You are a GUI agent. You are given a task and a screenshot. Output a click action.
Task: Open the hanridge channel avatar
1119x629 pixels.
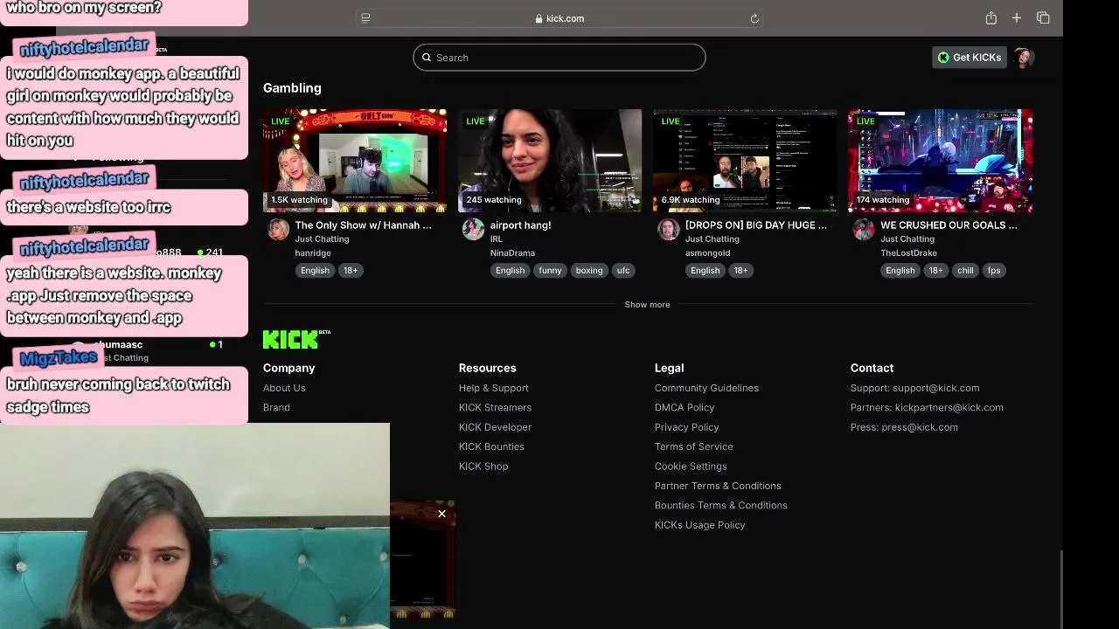click(279, 230)
